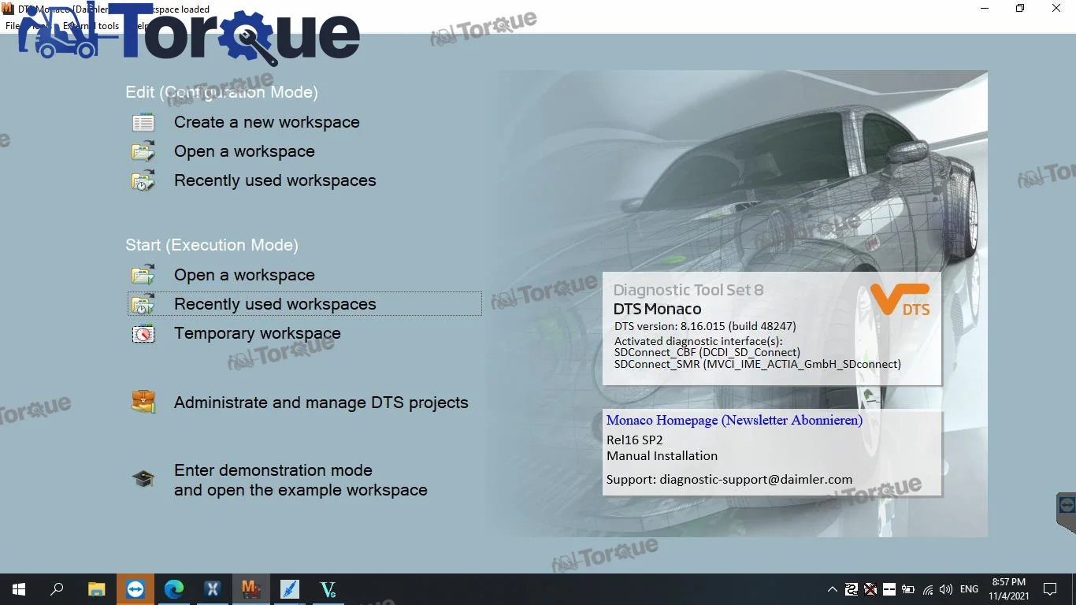Open the External tools menu
The width and height of the screenshot is (1076, 605).
[x=91, y=26]
